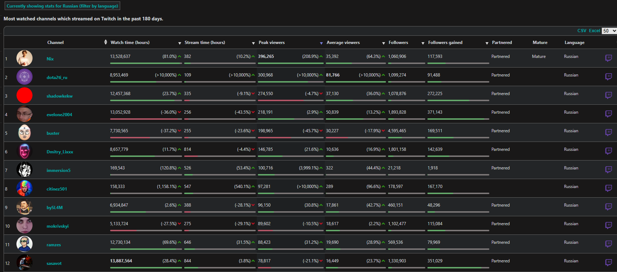
Task: Open Twitch chat icon for Dmitry_Lixxx row
Action: click(x=608, y=151)
